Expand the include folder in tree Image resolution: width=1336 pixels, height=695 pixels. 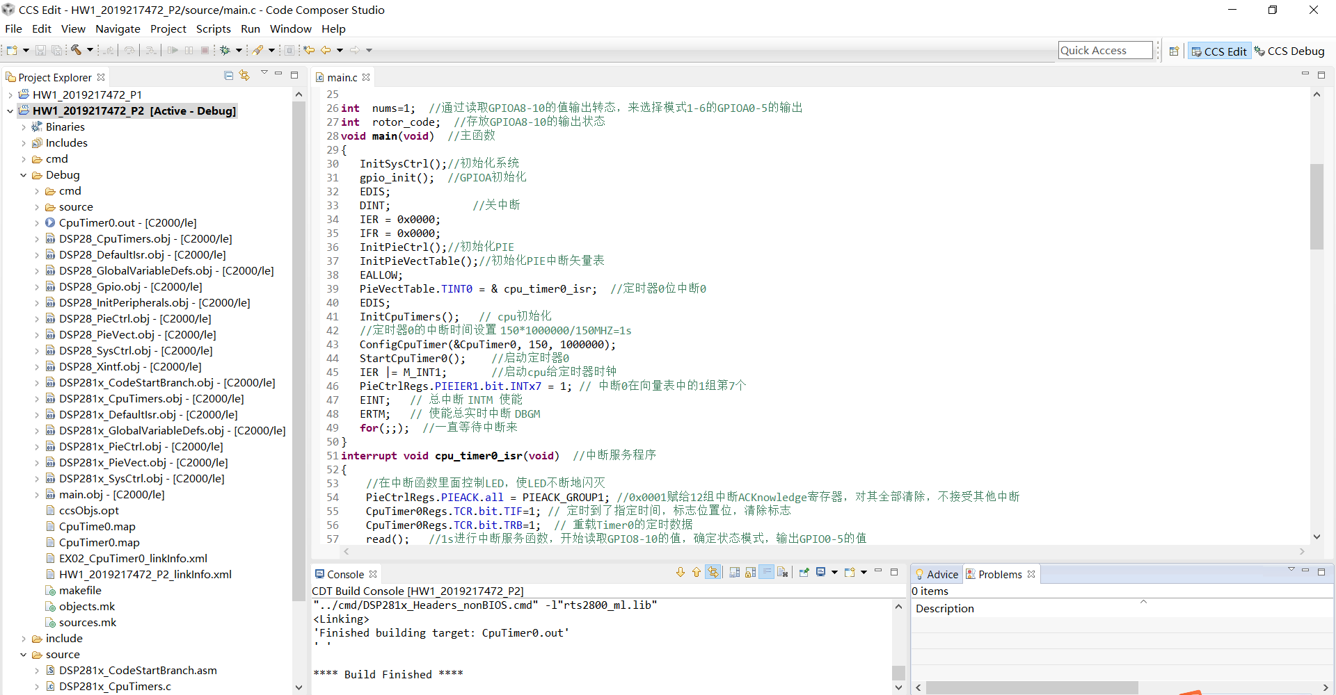(24, 639)
